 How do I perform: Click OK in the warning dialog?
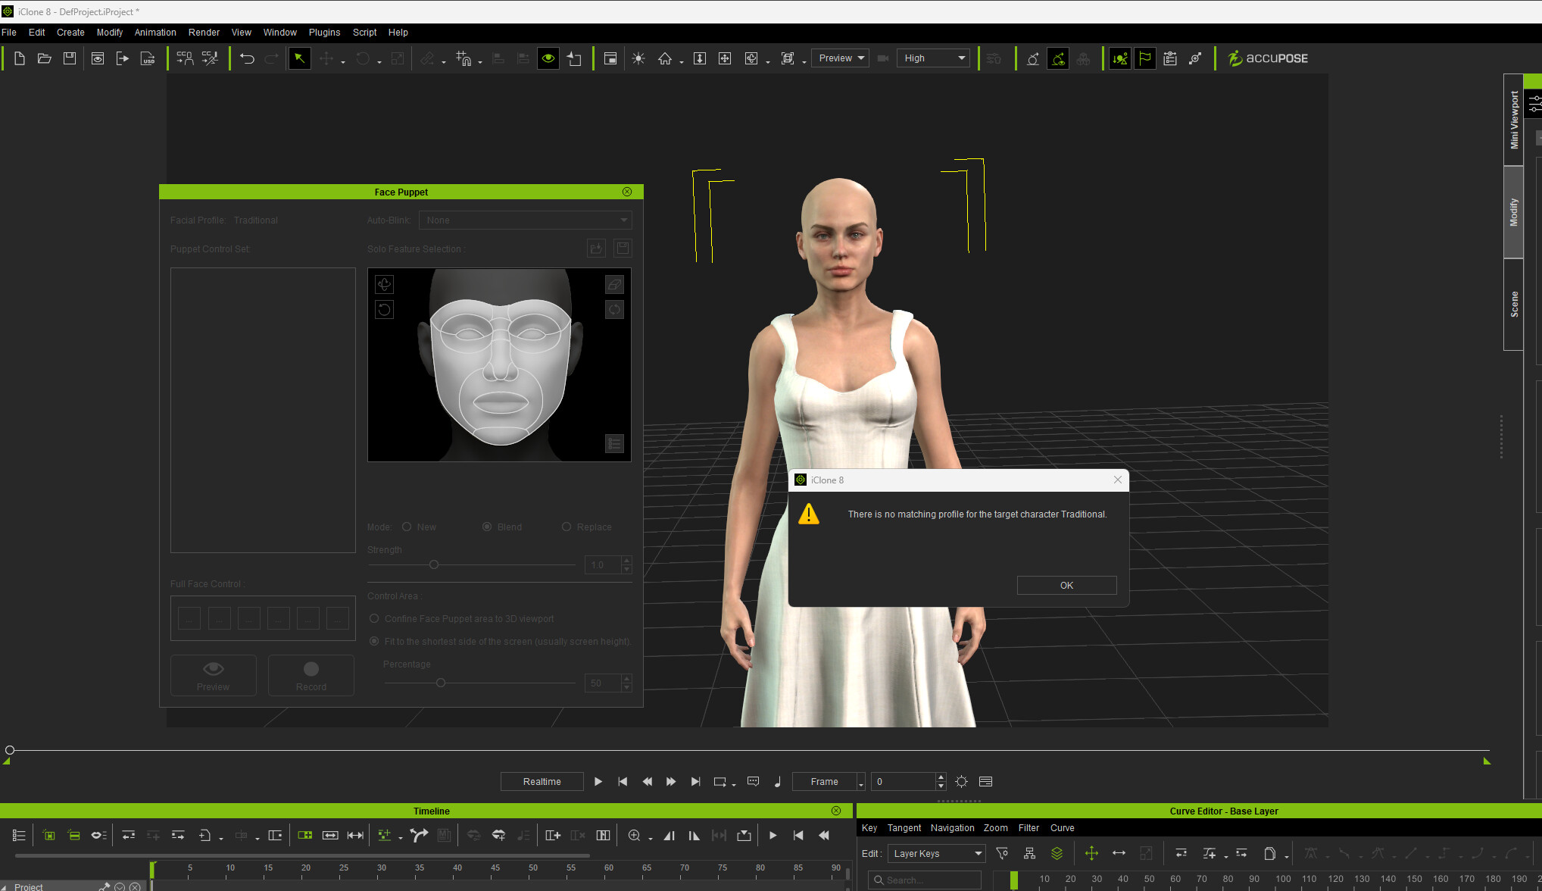pyautogui.click(x=1066, y=586)
